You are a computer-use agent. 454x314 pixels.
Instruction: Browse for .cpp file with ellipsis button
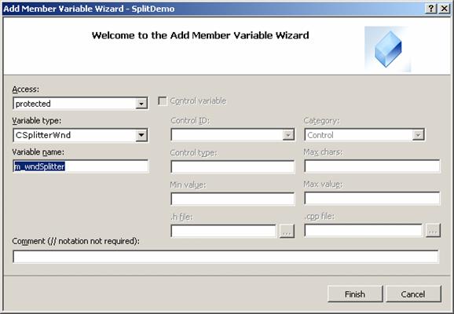click(x=433, y=231)
